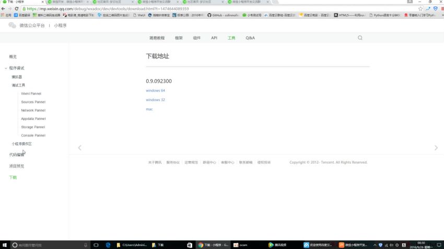
Task: Open the WeUI bookmark
Action: (139, 15)
